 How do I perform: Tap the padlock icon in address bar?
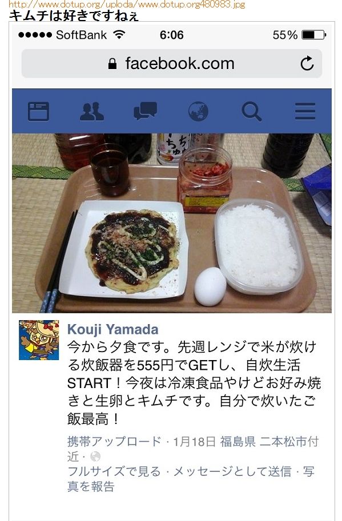(x=112, y=63)
